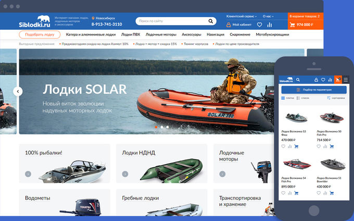The height and width of the screenshot is (221, 354).
Task: Click the Siblodki.ru bear logo
Action: pyautogui.click(x=34, y=21)
